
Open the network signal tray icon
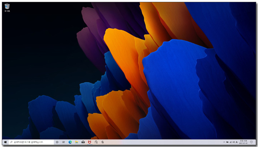point(230,142)
